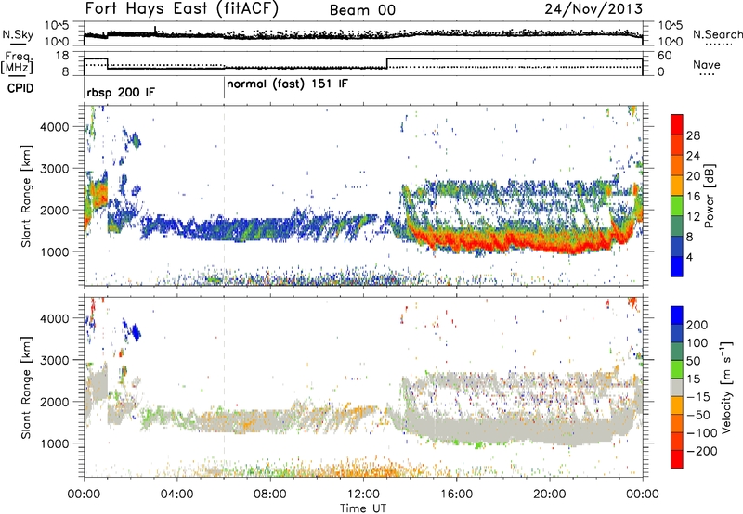
Task: Pick the red top segment of power colorbar
Action: pyautogui.click(x=677, y=124)
